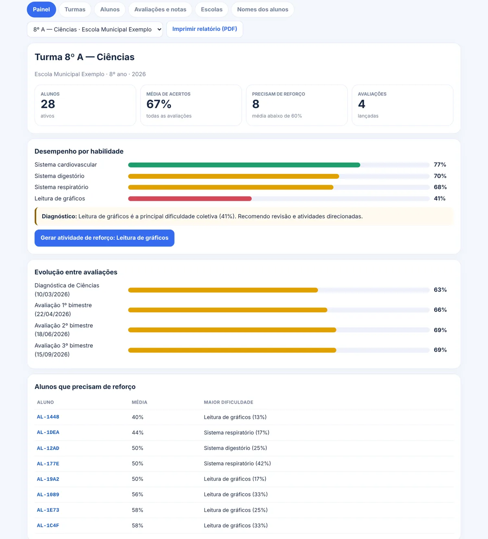This screenshot has width=488, height=539.
Task: Open student AL-1089 link
Action: click(48, 494)
